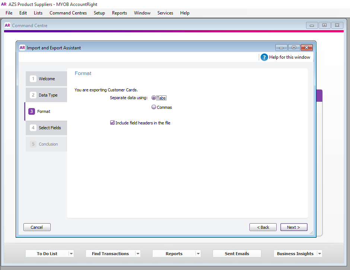Screen dimensions: 350x270
Task: Expand the To Do List dropdown arrow
Action: (71, 254)
